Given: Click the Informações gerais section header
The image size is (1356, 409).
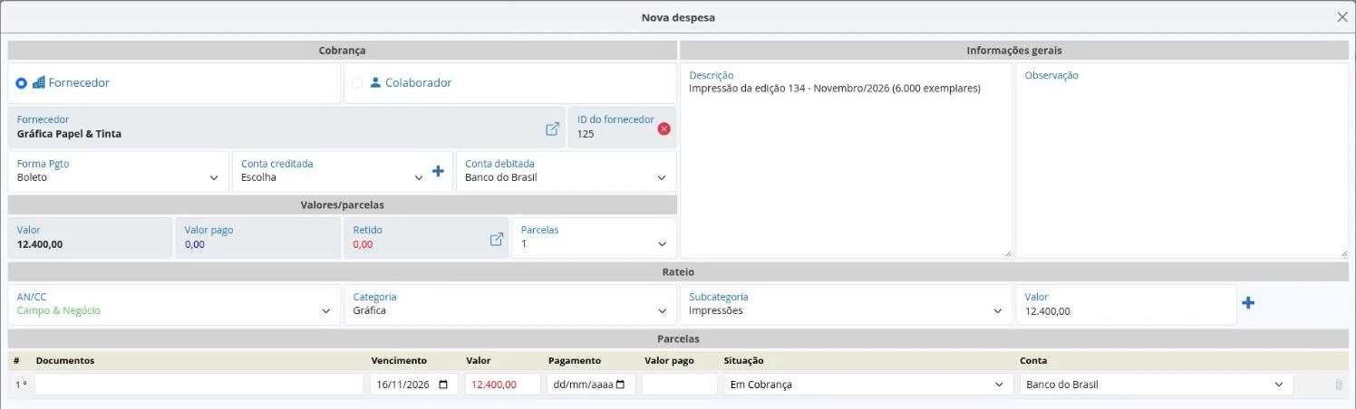Looking at the screenshot, I should click(1014, 51).
